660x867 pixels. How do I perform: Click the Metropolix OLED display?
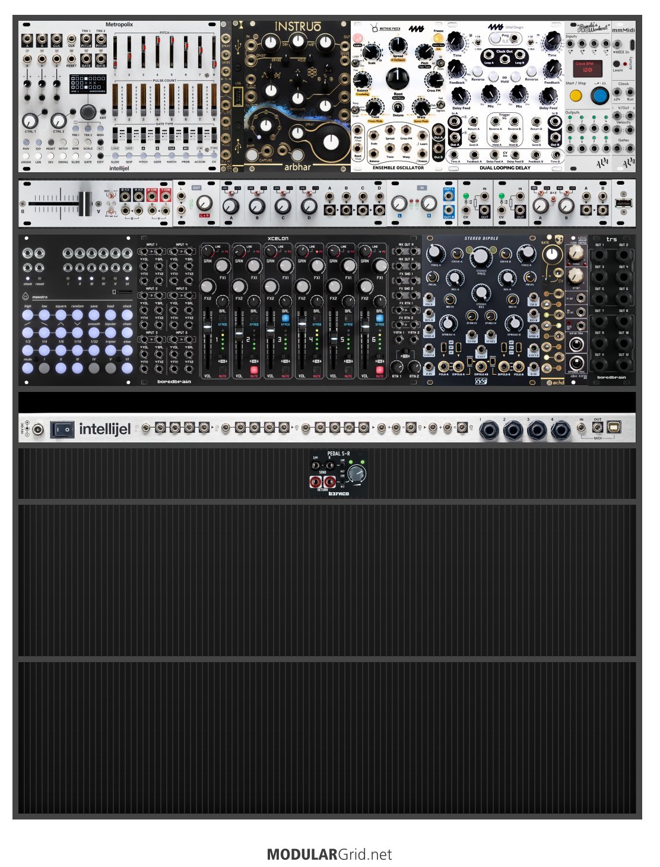88,84
